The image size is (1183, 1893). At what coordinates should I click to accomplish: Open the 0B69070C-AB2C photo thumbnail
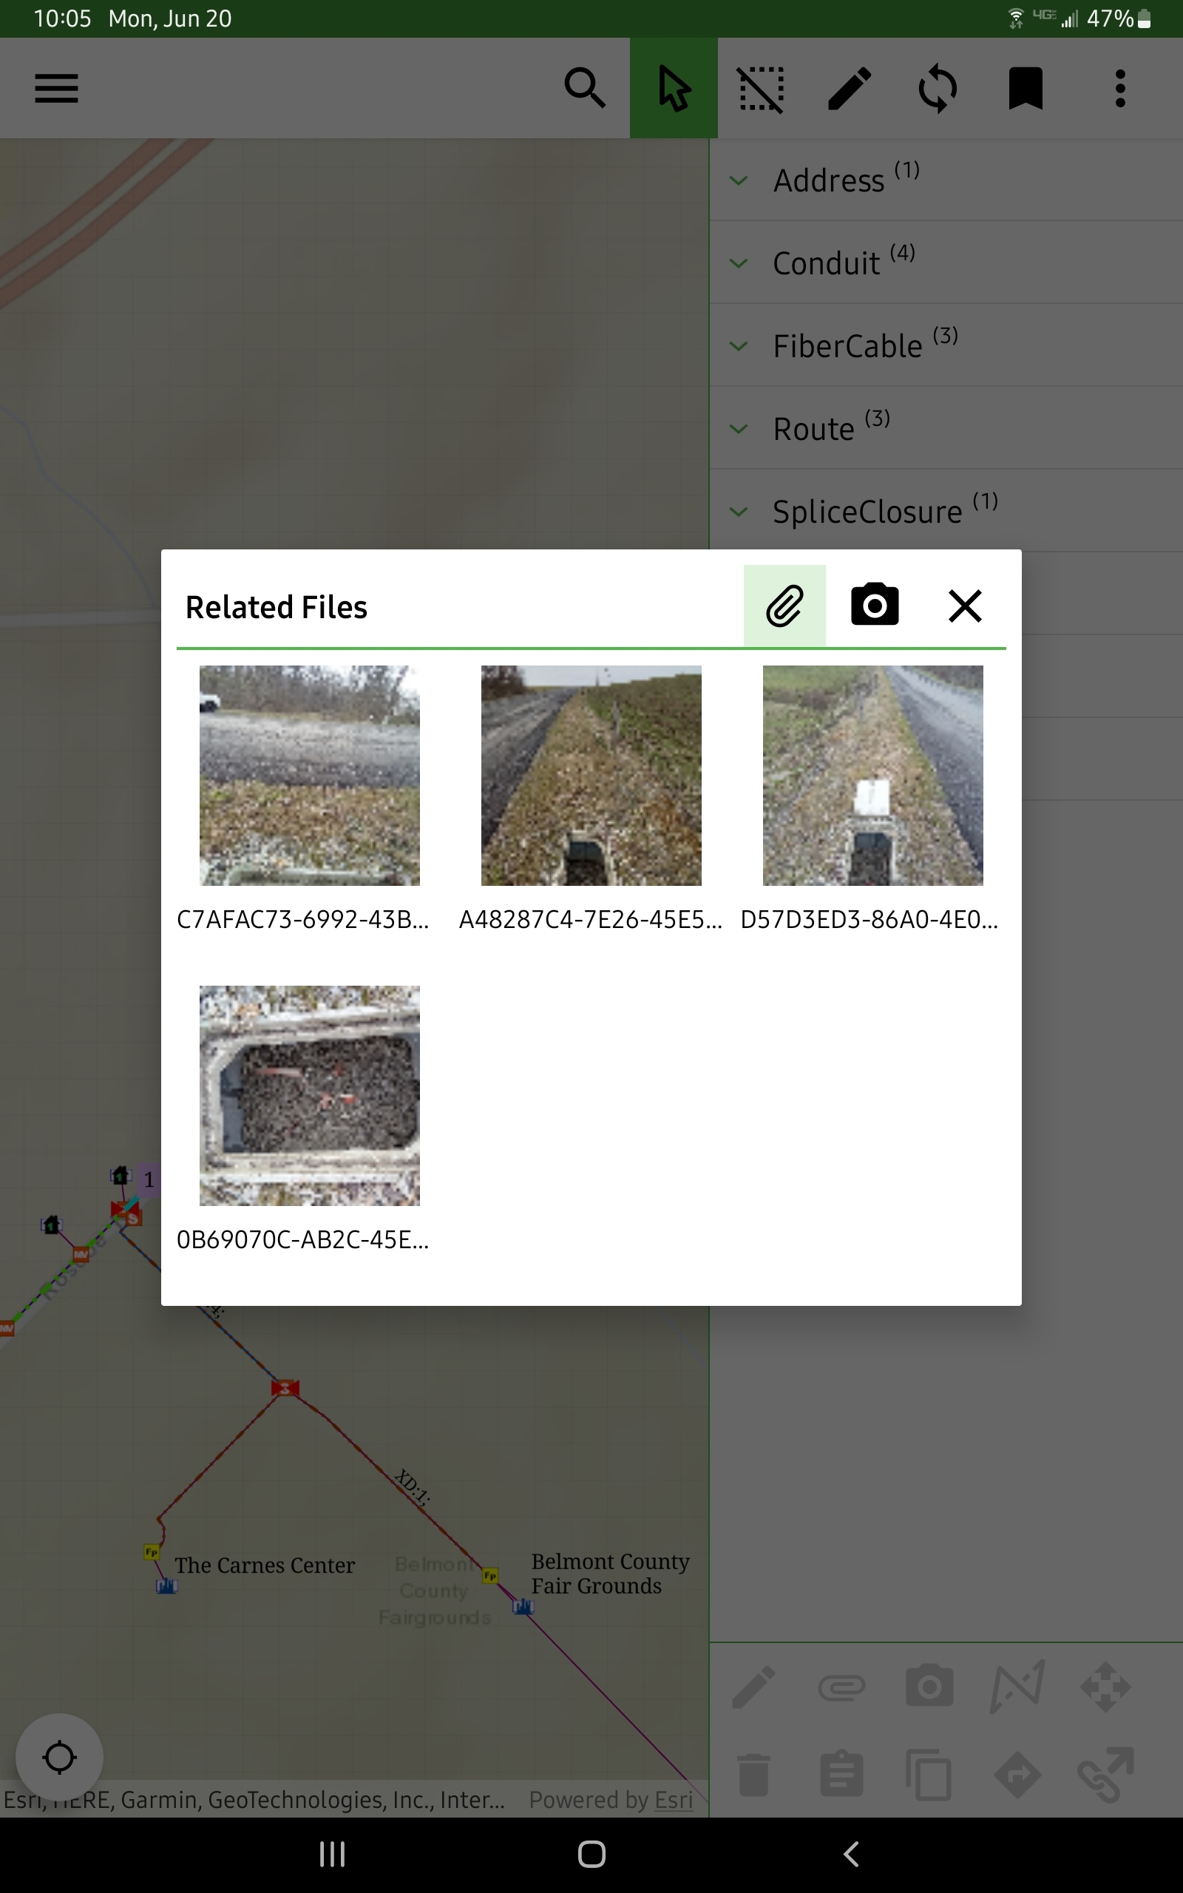pos(309,1095)
